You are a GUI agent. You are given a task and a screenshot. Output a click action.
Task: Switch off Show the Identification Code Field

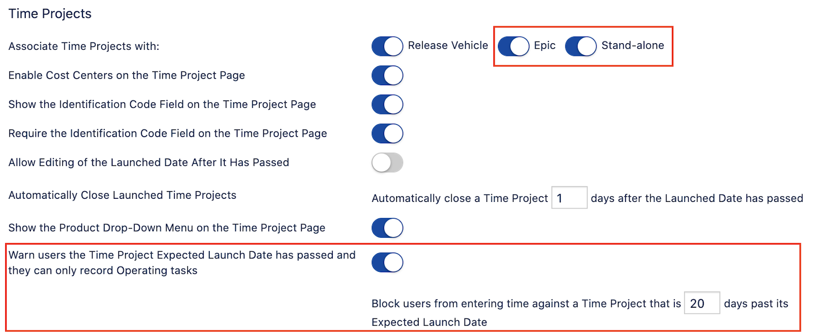click(x=387, y=104)
